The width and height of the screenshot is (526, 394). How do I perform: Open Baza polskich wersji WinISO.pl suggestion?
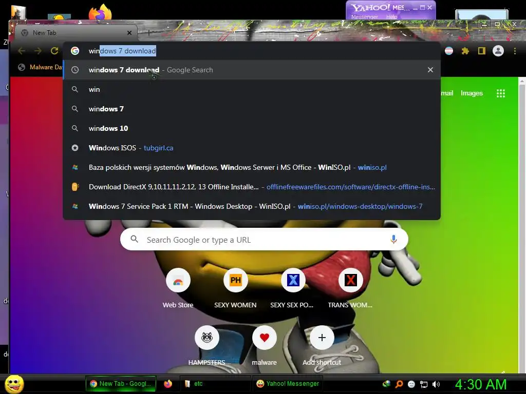point(252,167)
